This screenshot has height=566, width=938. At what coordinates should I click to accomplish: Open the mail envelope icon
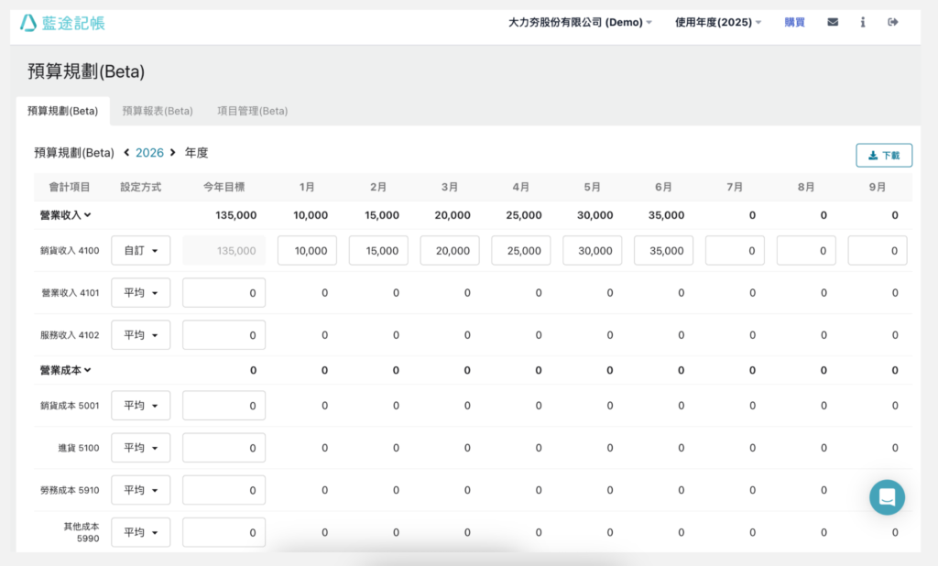[x=833, y=23]
